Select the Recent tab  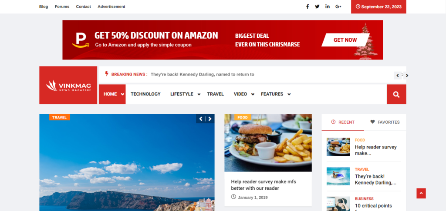click(x=343, y=122)
